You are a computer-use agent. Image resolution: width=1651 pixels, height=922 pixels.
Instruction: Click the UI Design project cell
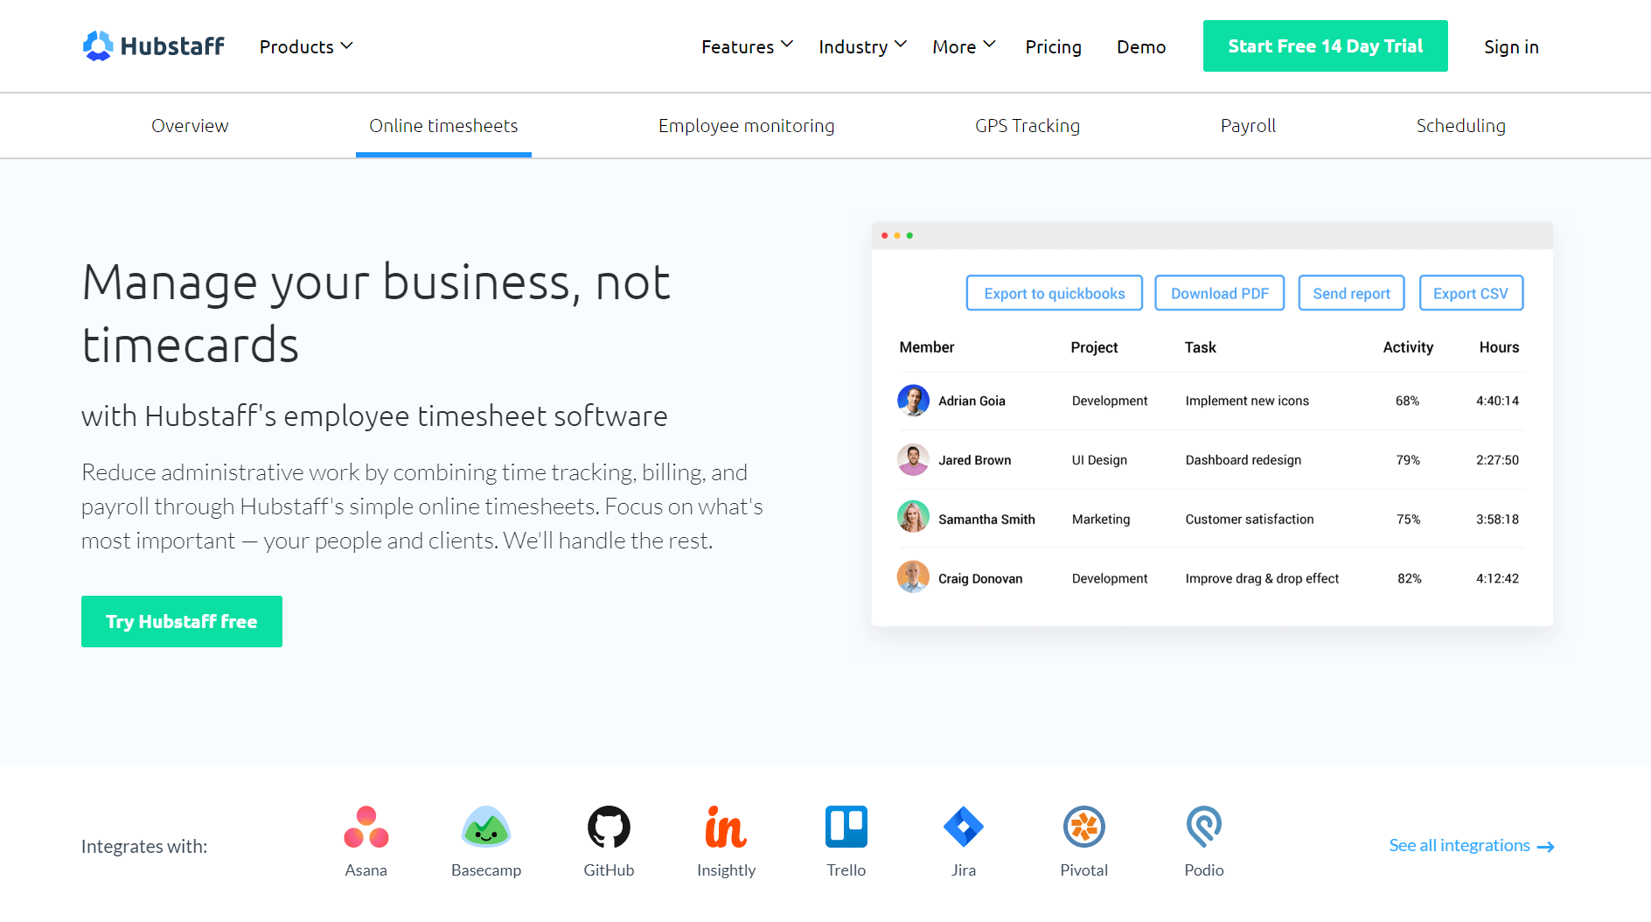(x=1099, y=460)
